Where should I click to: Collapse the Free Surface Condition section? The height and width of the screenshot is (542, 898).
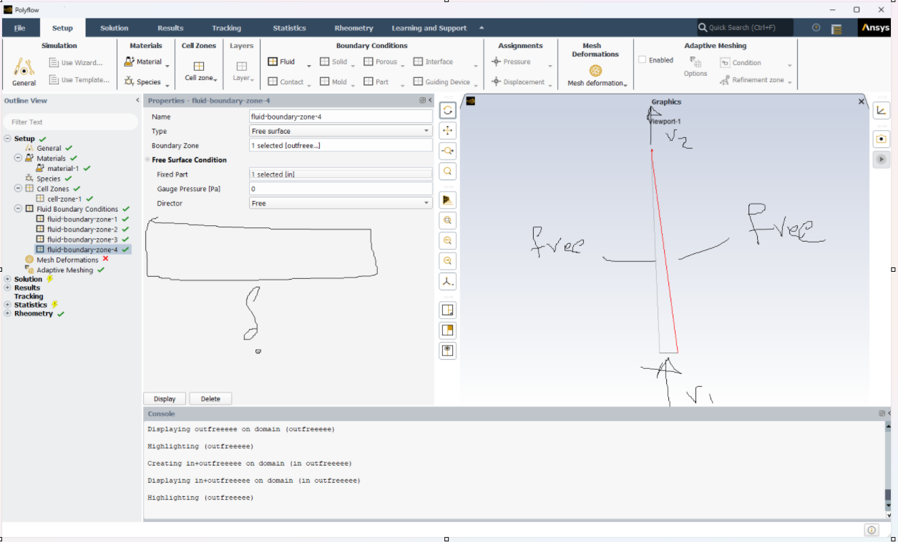[147, 160]
